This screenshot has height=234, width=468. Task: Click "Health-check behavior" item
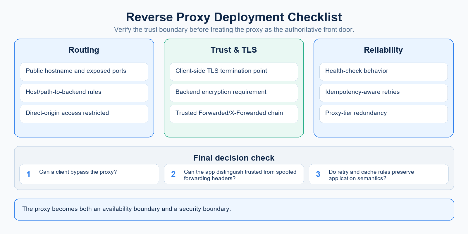coord(383,72)
